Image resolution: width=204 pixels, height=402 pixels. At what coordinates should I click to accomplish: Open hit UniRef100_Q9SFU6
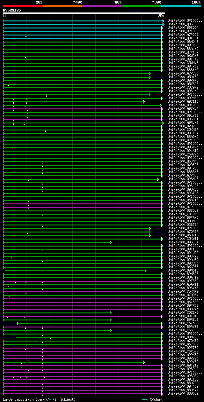pyautogui.click(x=183, y=24)
